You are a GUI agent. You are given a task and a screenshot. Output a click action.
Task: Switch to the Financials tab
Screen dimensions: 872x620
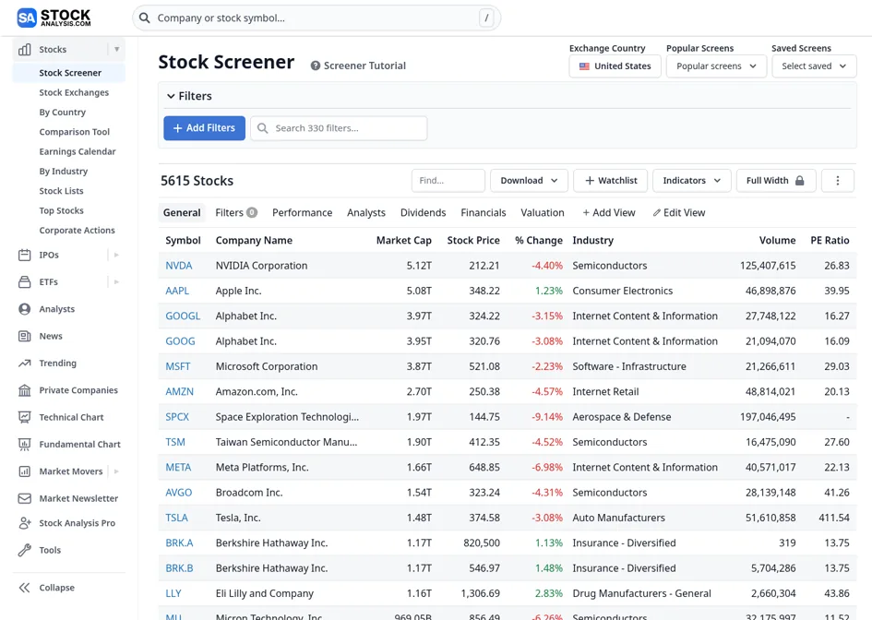(x=484, y=212)
